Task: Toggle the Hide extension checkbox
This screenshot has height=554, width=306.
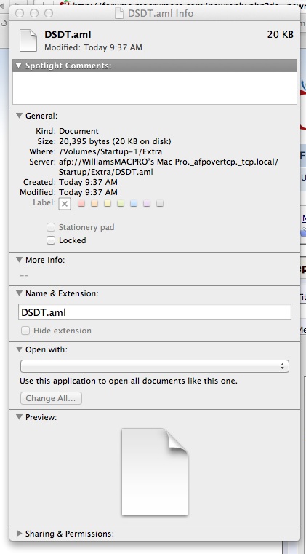Action: [25, 331]
